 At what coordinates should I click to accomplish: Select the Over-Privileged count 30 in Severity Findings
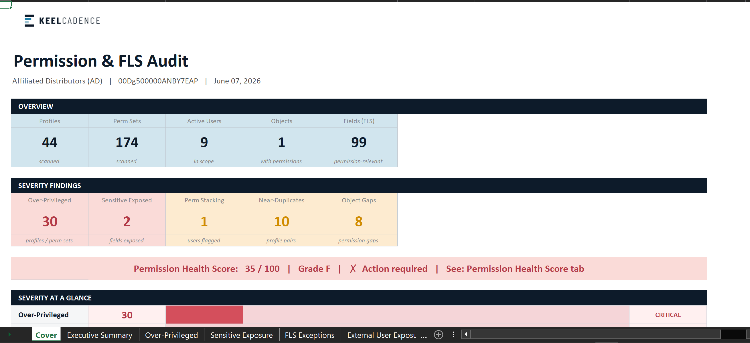[50, 221]
